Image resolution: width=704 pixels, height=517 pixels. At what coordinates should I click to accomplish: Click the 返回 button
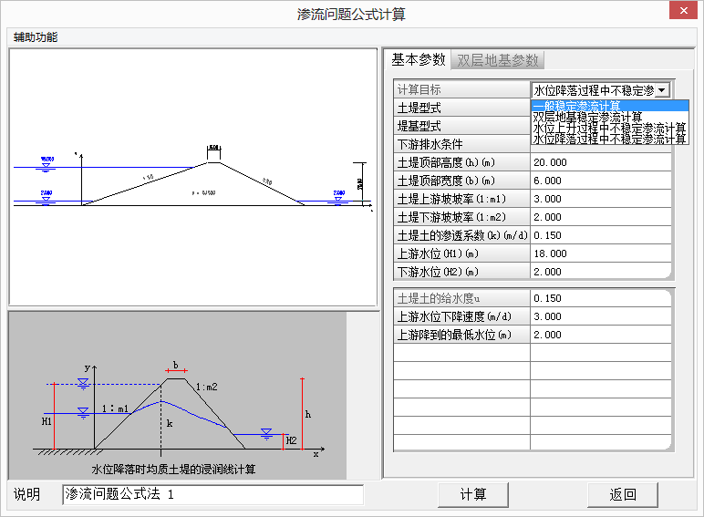(623, 494)
